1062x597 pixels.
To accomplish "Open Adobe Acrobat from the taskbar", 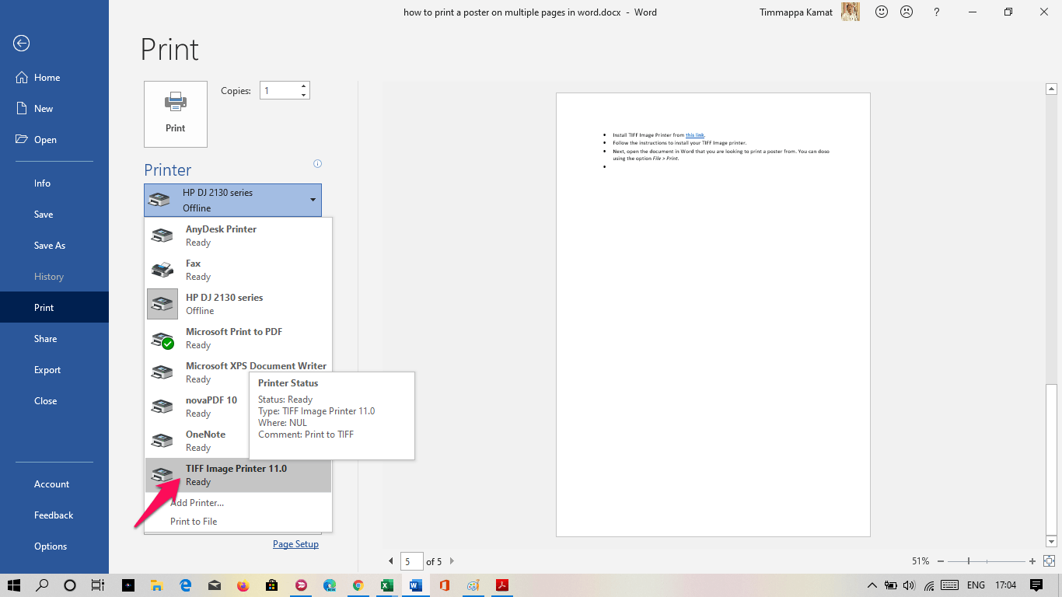I will tap(501, 585).
